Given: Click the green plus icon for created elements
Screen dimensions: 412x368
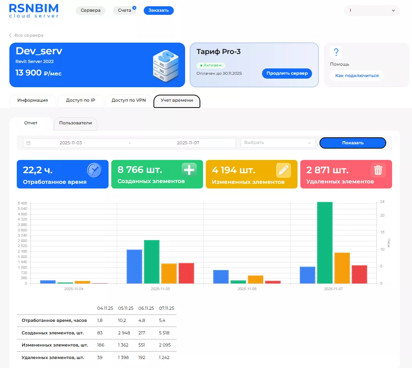Looking at the screenshot, I should click(x=189, y=170).
